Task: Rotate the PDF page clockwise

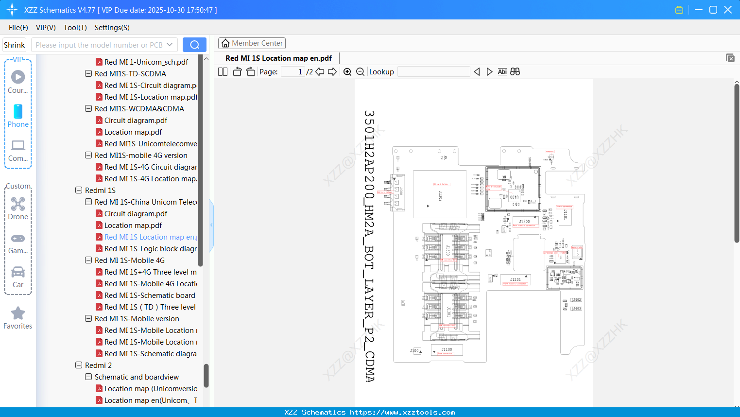Action: pyautogui.click(x=250, y=71)
